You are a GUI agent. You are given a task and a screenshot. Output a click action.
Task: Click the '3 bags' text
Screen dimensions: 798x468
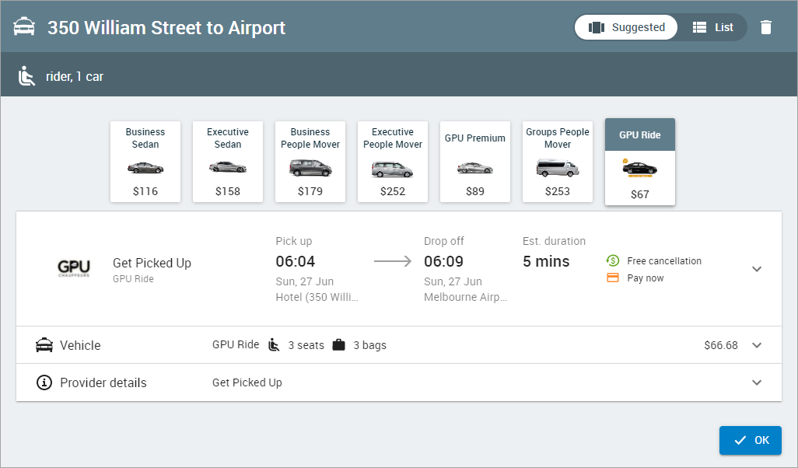(x=370, y=345)
